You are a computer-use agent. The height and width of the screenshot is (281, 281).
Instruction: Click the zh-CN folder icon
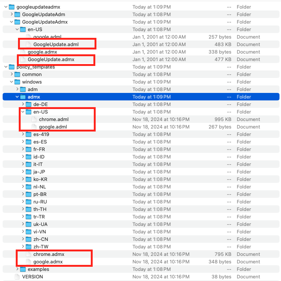coord(29,239)
